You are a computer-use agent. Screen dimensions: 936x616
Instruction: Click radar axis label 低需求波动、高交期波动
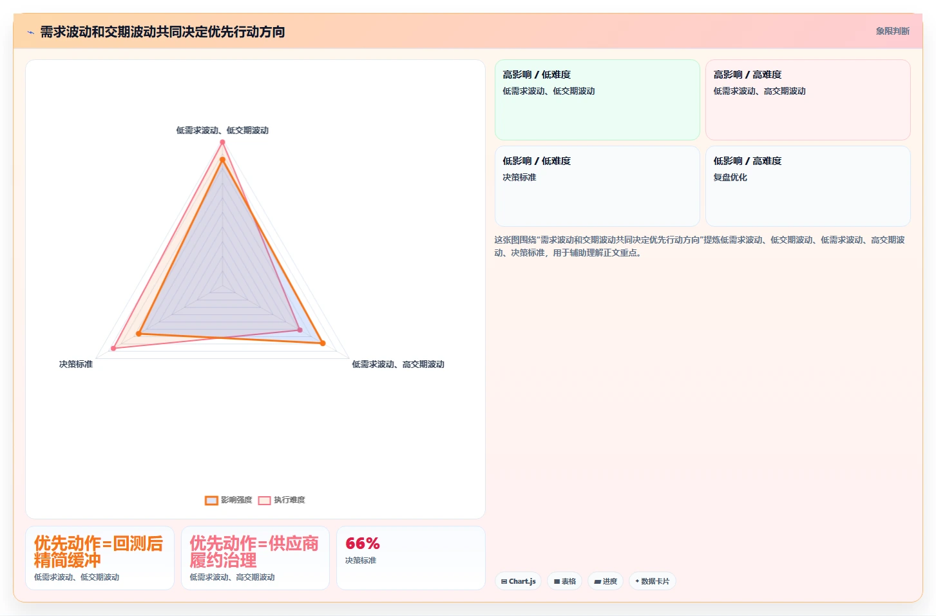pyautogui.click(x=398, y=364)
